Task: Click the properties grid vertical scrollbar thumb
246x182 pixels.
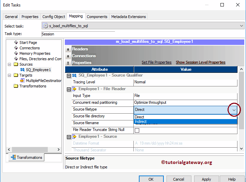Action: coord(241,101)
